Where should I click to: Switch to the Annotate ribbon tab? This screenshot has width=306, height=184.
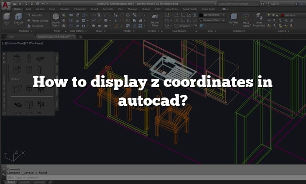(x=108, y=9)
